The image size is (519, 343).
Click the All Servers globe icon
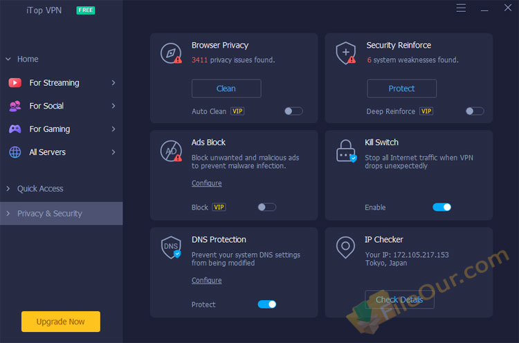[x=15, y=152]
